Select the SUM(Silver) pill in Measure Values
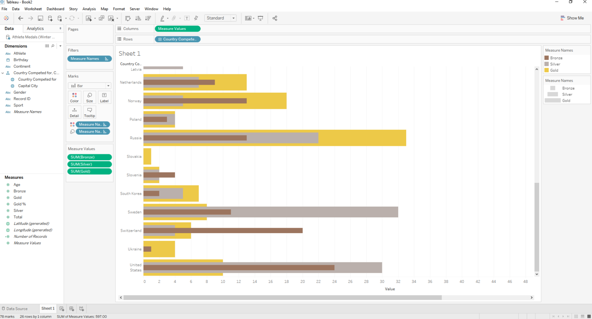This screenshot has width=592, height=319. 89,164
